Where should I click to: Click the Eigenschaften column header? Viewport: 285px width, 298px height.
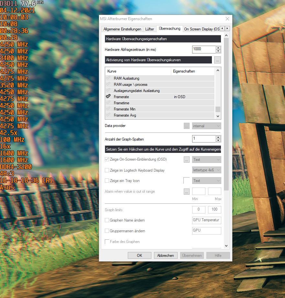click(x=193, y=71)
